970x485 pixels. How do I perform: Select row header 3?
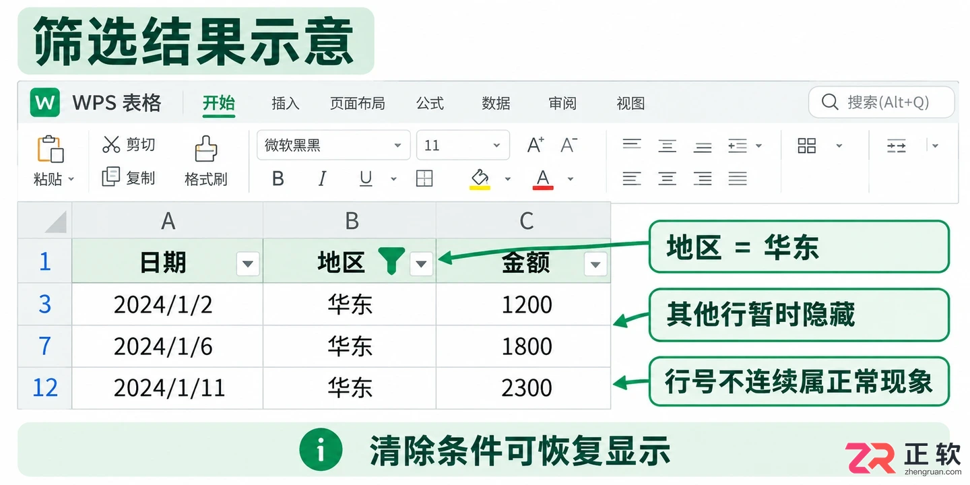pyautogui.click(x=44, y=304)
